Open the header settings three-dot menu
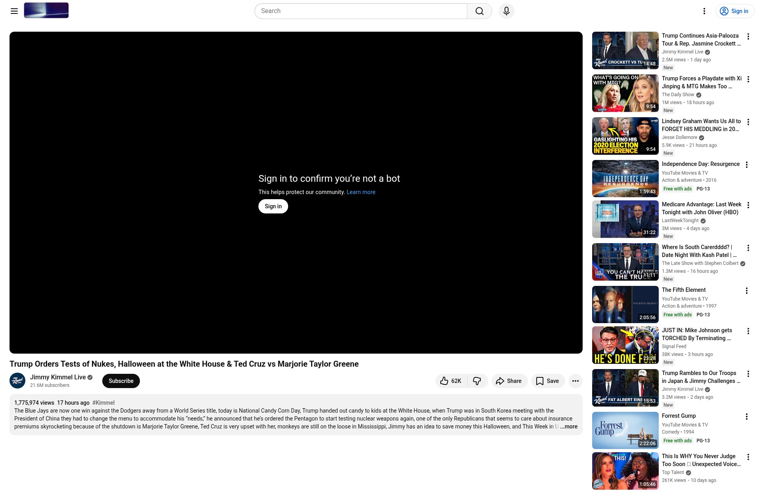The image size is (761, 493). coord(704,11)
